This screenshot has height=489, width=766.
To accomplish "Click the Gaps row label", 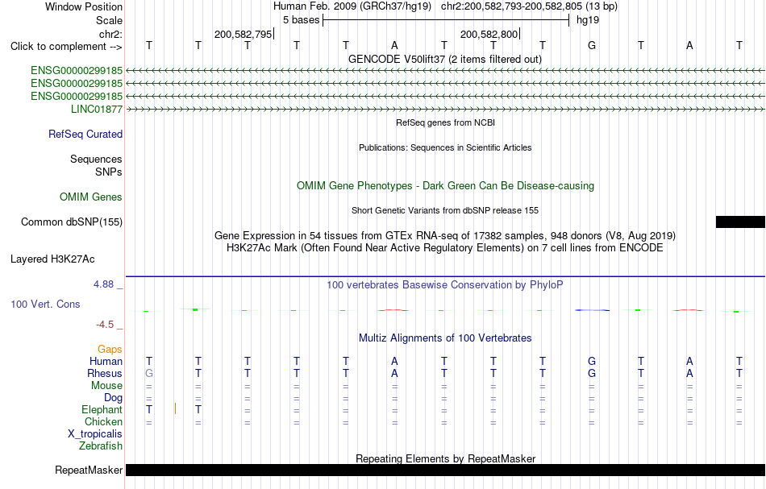I will pos(110,350).
